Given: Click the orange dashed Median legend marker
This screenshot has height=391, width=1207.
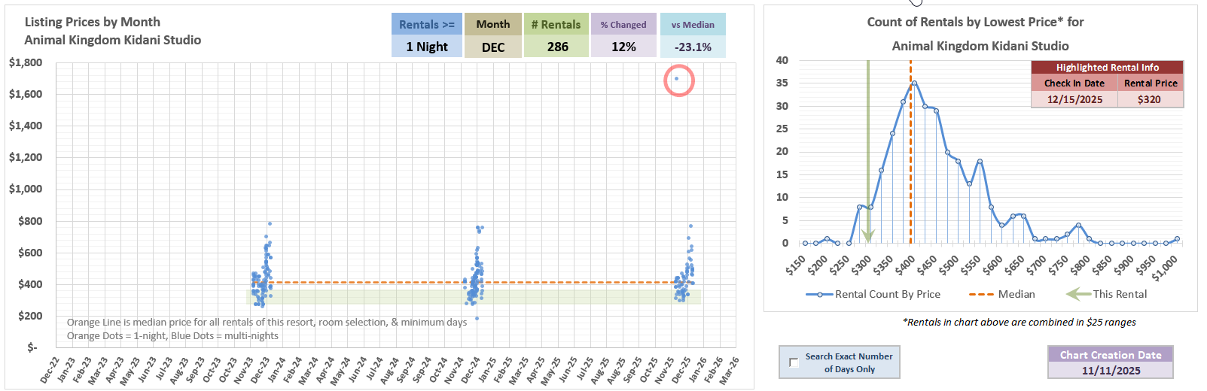Looking at the screenshot, I should pos(981,294).
